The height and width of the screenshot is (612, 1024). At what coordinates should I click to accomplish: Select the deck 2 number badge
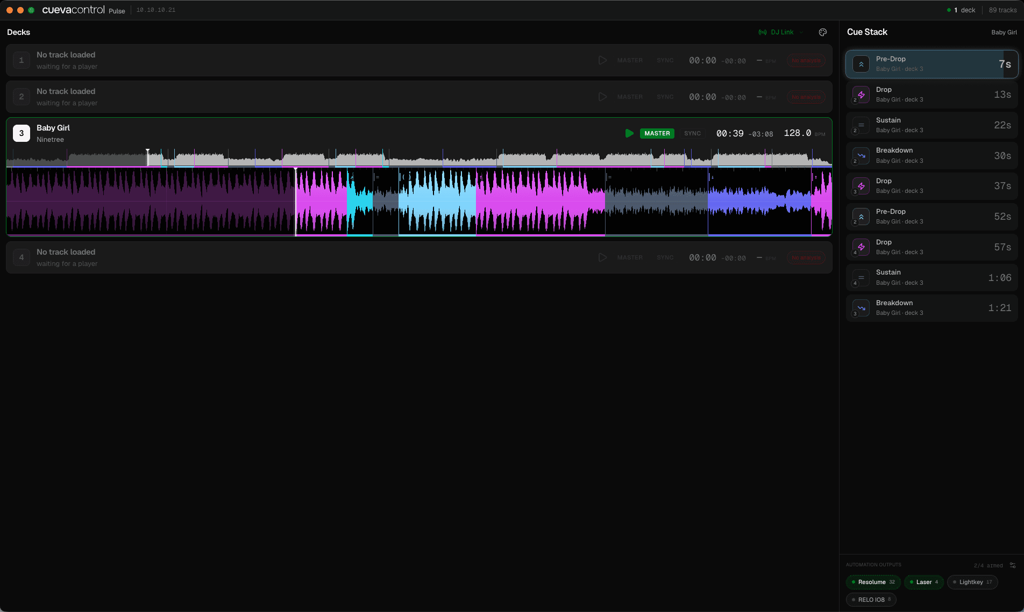pos(22,97)
